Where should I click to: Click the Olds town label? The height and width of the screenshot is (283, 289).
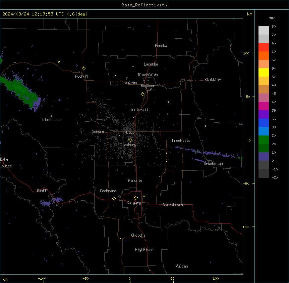[x=130, y=132]
